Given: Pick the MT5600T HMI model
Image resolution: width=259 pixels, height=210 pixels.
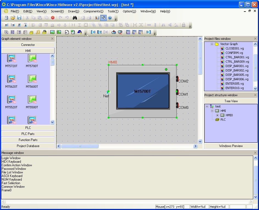Looking at the screenshot, I should click(x=32, y=82).
